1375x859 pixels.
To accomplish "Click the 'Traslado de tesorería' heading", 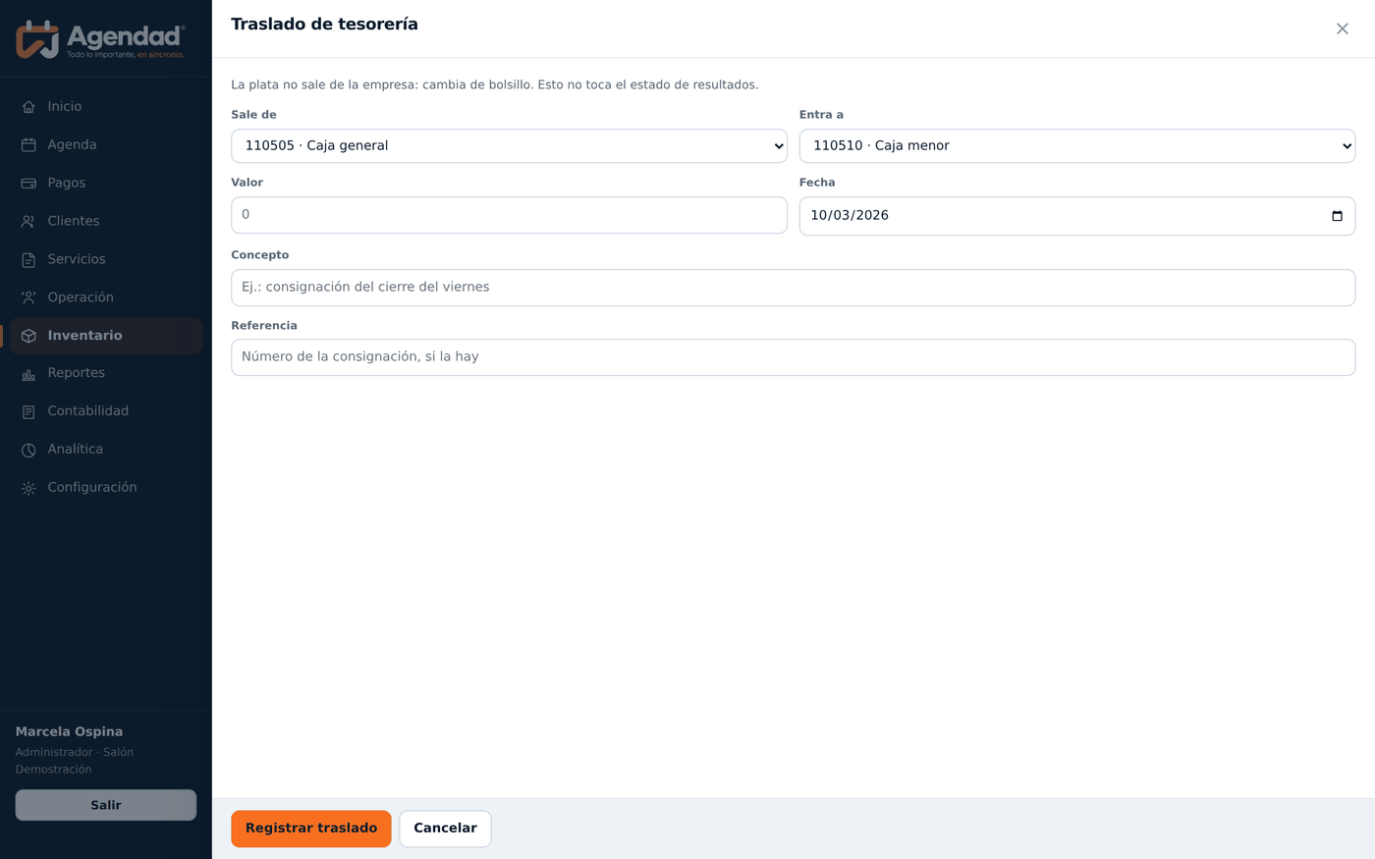I will click(324, 25).
